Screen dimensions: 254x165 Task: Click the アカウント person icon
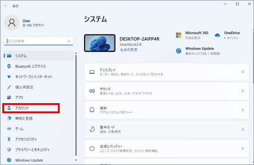[x=9, y=108]
